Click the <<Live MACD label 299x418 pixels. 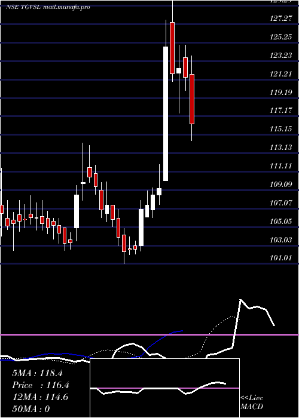pos(252,402)
